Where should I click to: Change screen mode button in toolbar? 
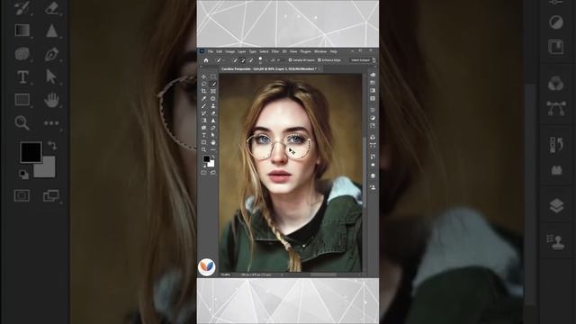tap(213, 173)
